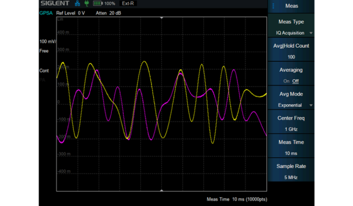353x206 pixels.
Task: Click the green power plug icon
Action: [87, 3]
